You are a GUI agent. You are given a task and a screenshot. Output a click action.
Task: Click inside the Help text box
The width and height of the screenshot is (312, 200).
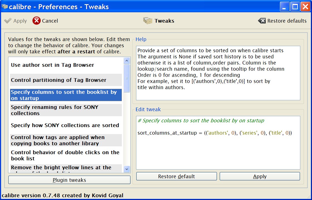tap(218, 73)
